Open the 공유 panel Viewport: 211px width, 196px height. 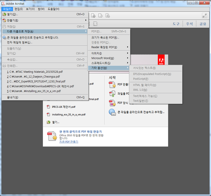click(x=203, y=24)
